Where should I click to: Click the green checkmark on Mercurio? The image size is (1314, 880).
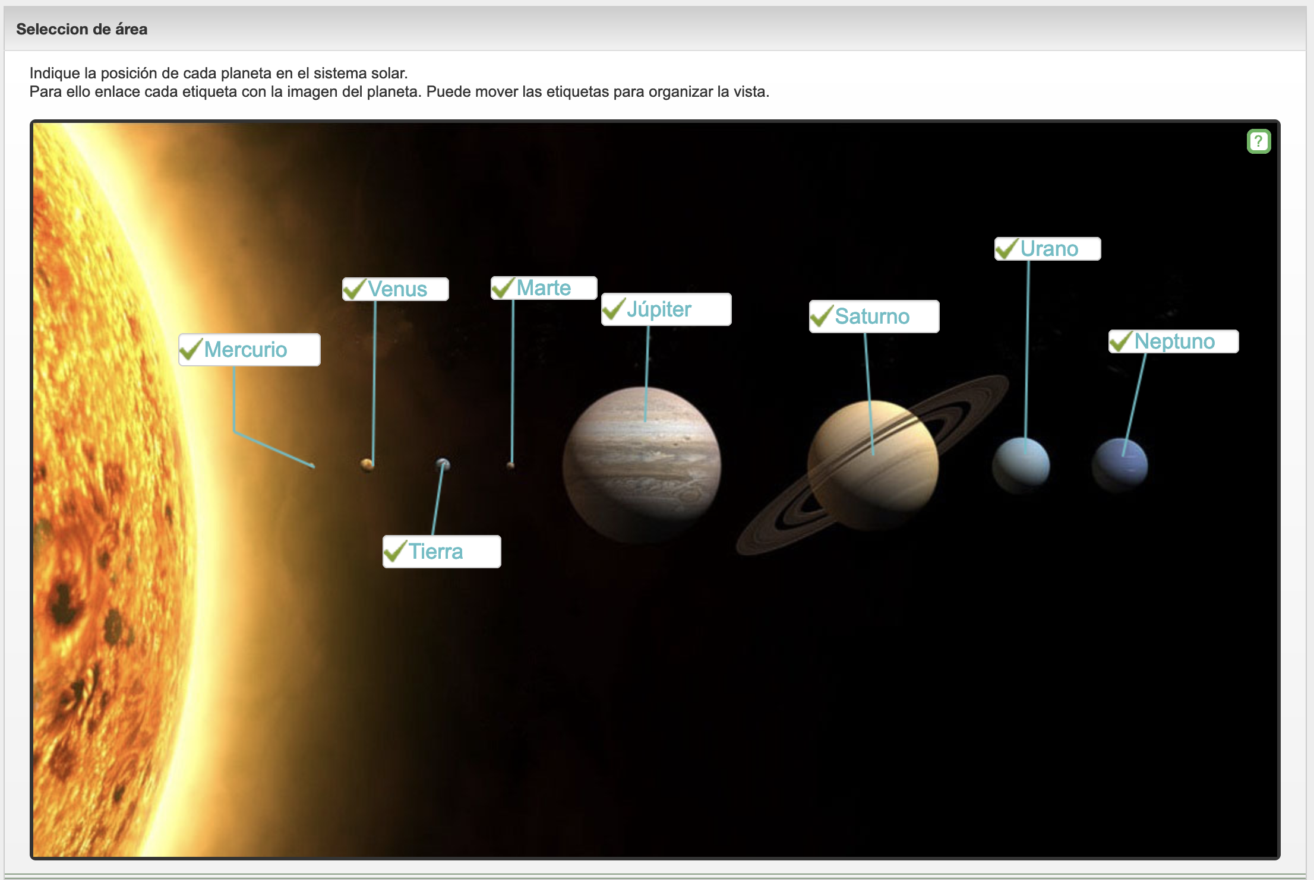(x=191, y=349)
